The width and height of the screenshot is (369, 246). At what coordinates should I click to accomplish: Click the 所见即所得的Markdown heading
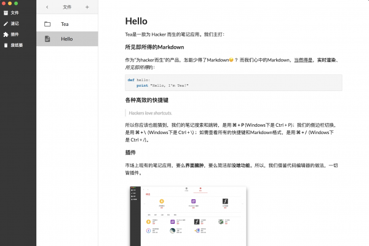click(154, 47)
